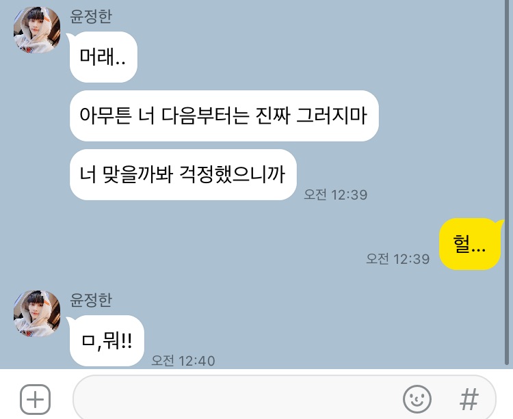
Task: Open the plus attachment menu
Action: (x=35, y=399)
